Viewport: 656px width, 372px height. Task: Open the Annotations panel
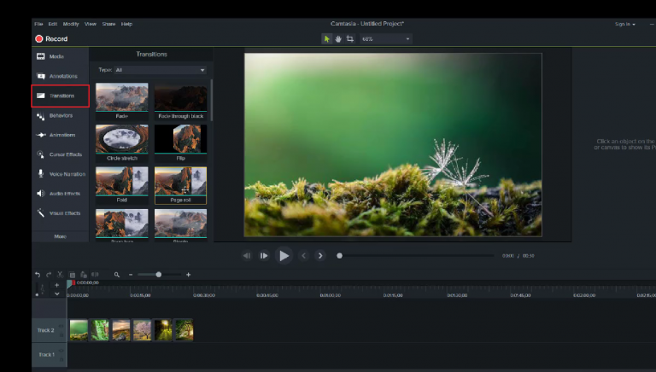pos(61,76)
